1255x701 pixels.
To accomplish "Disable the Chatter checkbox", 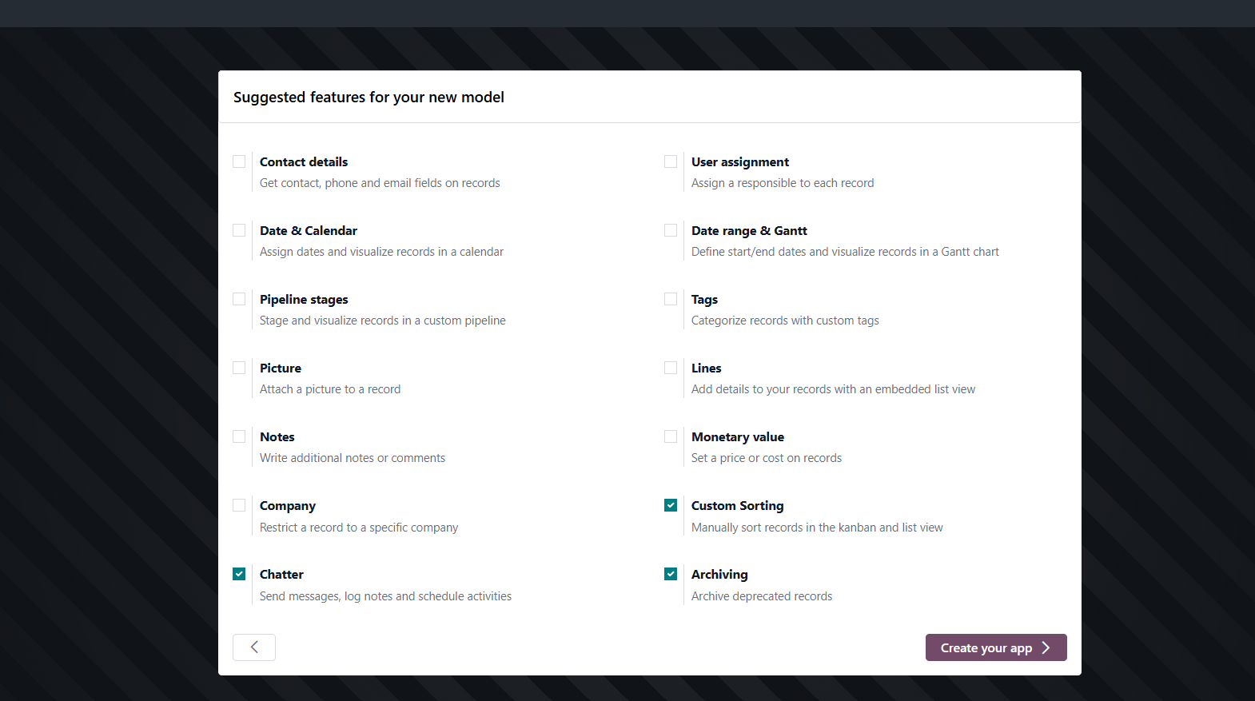I will [239, 574].
